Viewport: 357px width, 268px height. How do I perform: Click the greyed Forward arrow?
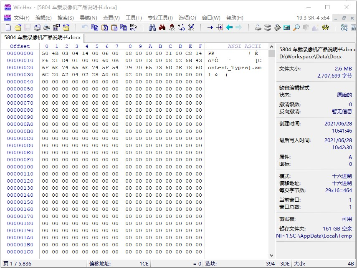[x=238, y=28]
